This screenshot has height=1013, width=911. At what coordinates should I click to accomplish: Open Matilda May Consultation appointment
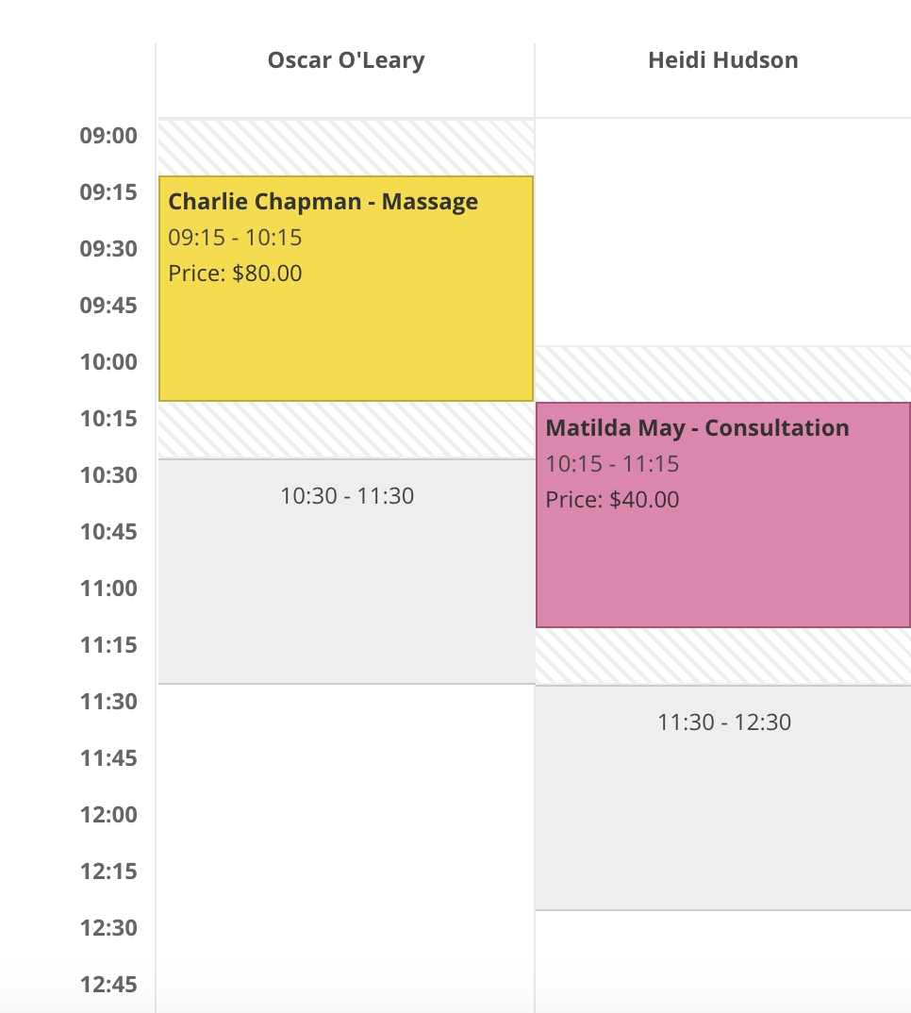pyautogui.click(x=723, y=515)
